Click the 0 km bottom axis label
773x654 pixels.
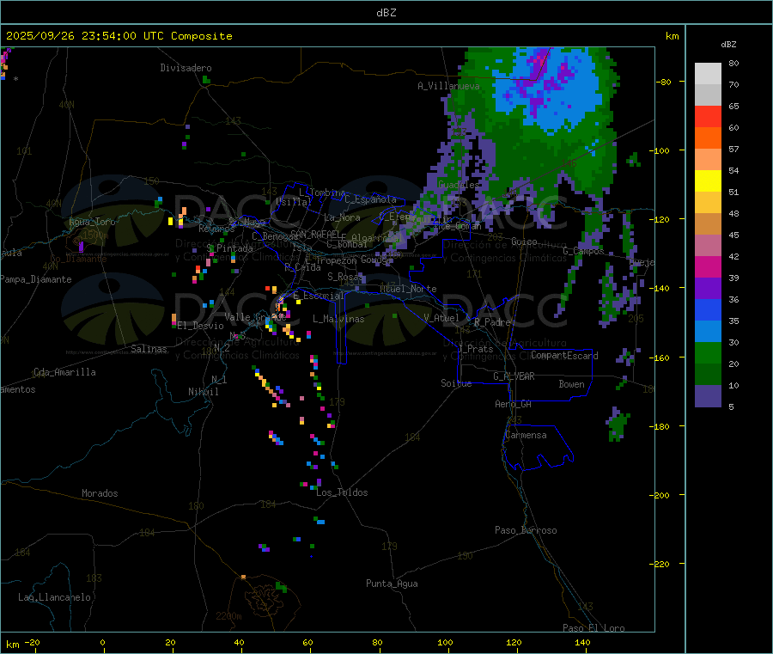[102, 642]
